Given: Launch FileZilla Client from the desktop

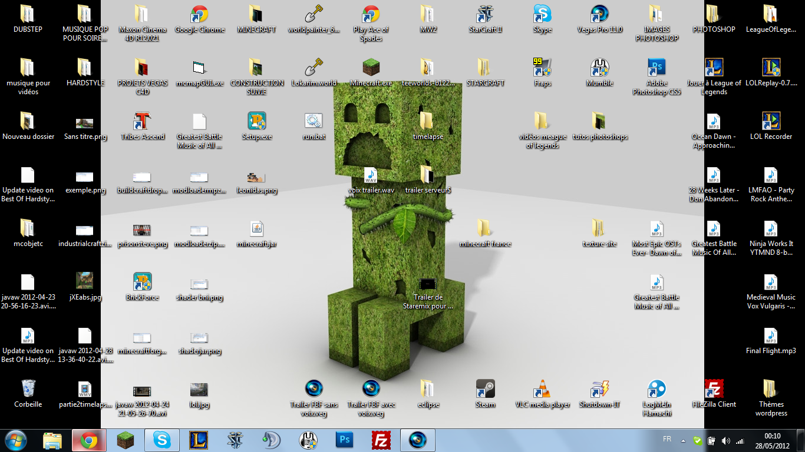Looking at the screenshot, I should [714, 394].
